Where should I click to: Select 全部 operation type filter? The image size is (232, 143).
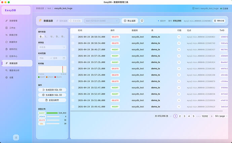[41, 36]
